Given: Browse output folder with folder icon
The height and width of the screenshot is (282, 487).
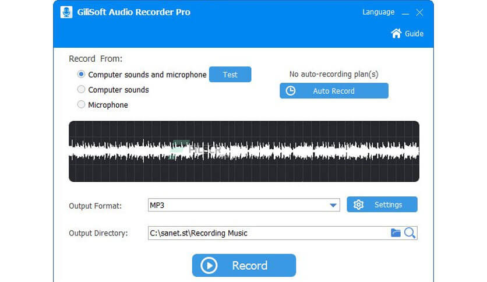Looking at the screenshot, I should (396, 233).
